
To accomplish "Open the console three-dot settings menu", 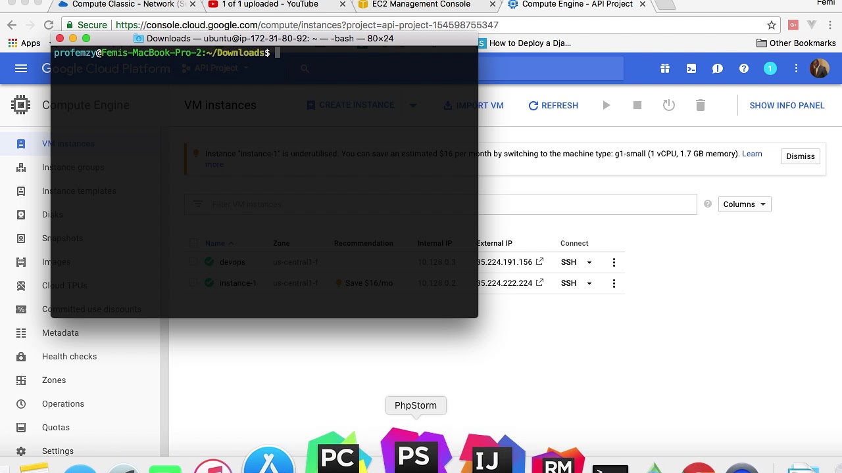I will point(796,68).
